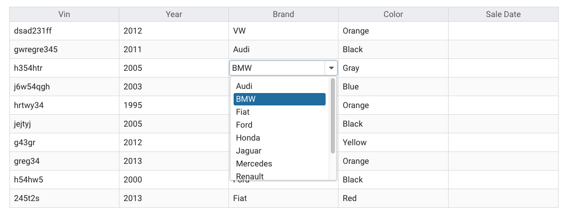
Task: Edit the Year 2011 cell for gwregre345
Action: tap(174, 50)
